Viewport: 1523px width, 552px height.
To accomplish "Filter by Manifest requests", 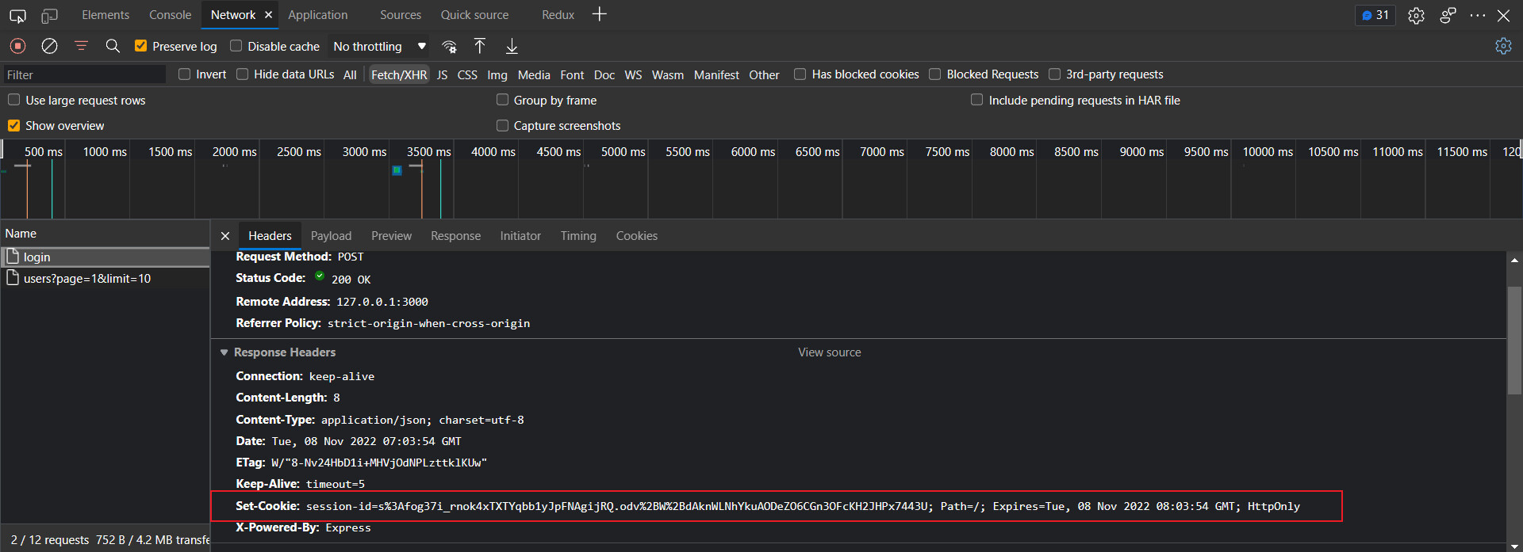I will [x=716, y=75].
